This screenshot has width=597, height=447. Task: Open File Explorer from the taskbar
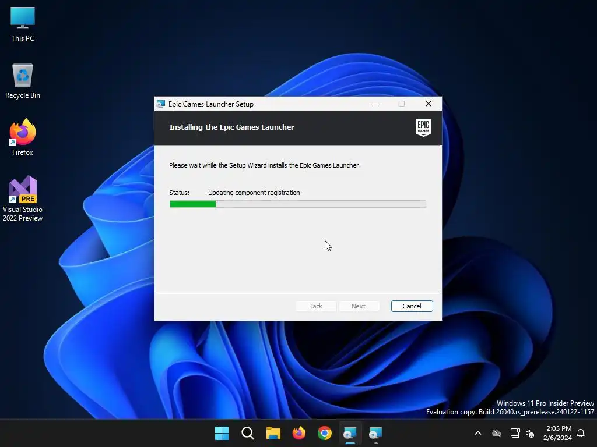(x=273, y=433)
